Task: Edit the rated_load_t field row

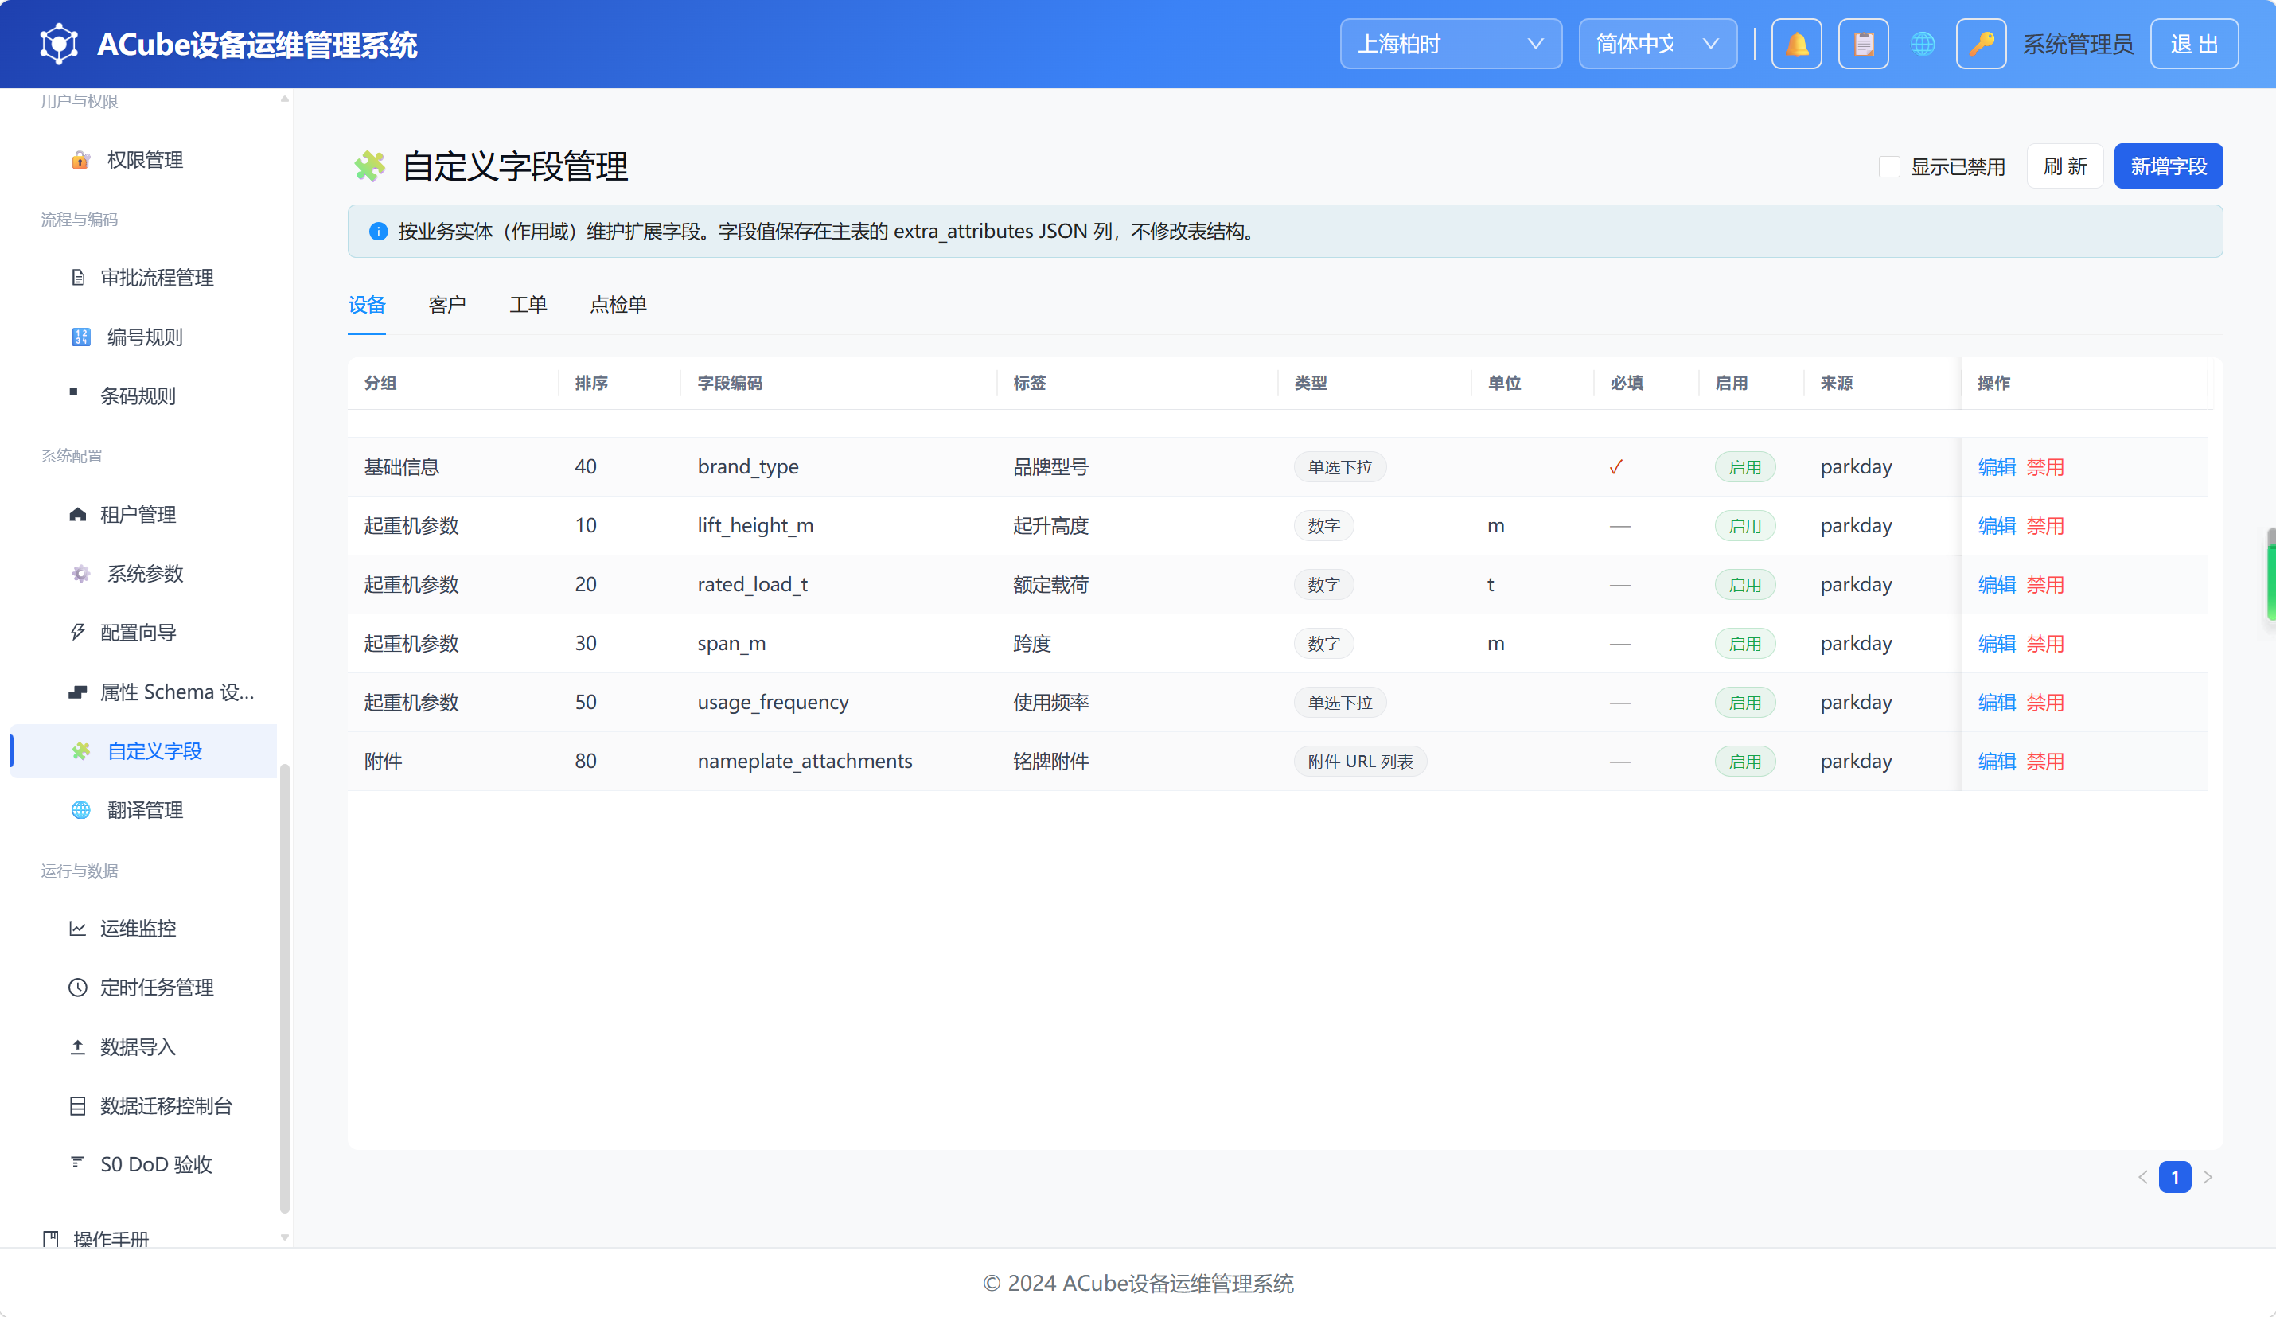Action: tap(1996, 584)
